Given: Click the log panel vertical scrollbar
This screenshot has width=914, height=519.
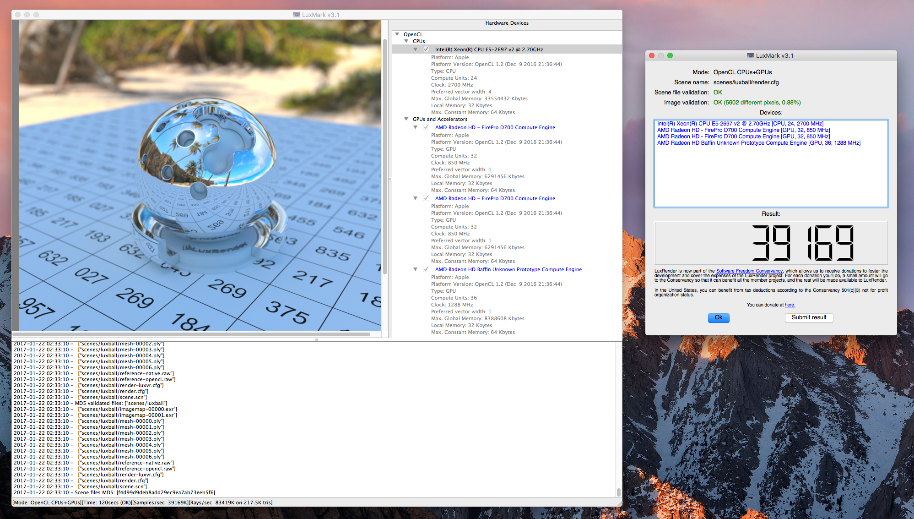Looking at the screenshot, I should point(619,492).
